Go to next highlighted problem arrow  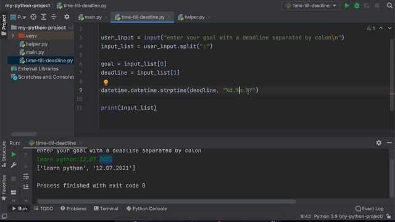389,28
